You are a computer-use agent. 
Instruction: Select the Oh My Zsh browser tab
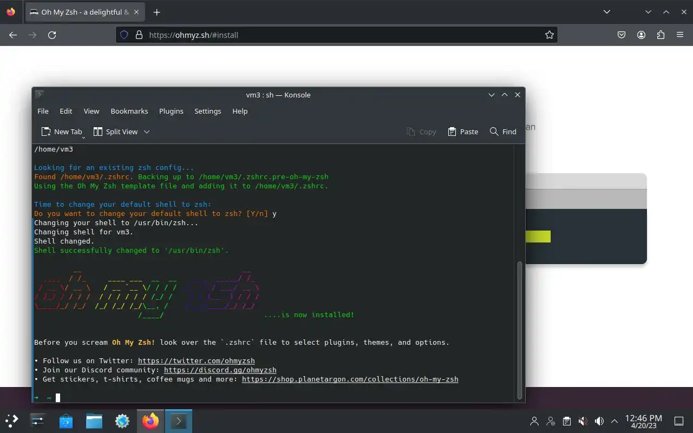click(x=85, y=12)
